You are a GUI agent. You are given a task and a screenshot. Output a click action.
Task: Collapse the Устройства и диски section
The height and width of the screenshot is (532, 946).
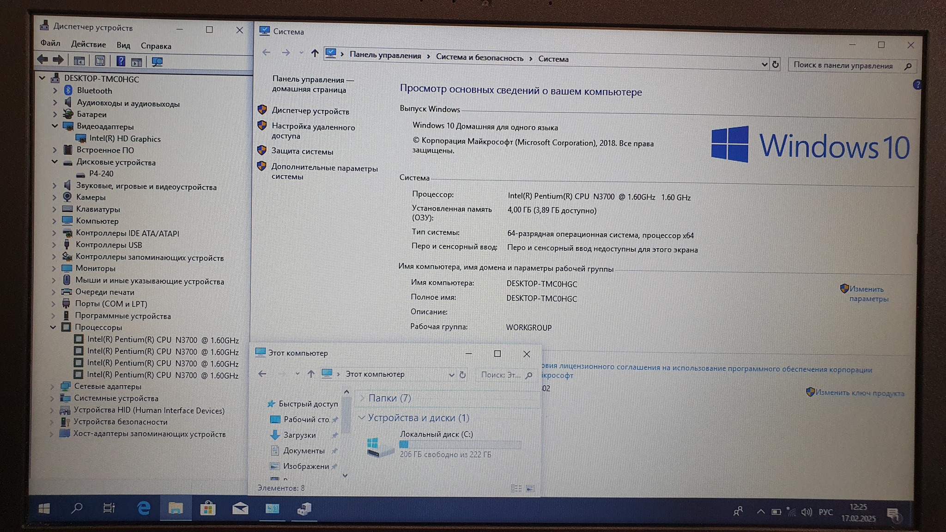click(x=362, y=417)
